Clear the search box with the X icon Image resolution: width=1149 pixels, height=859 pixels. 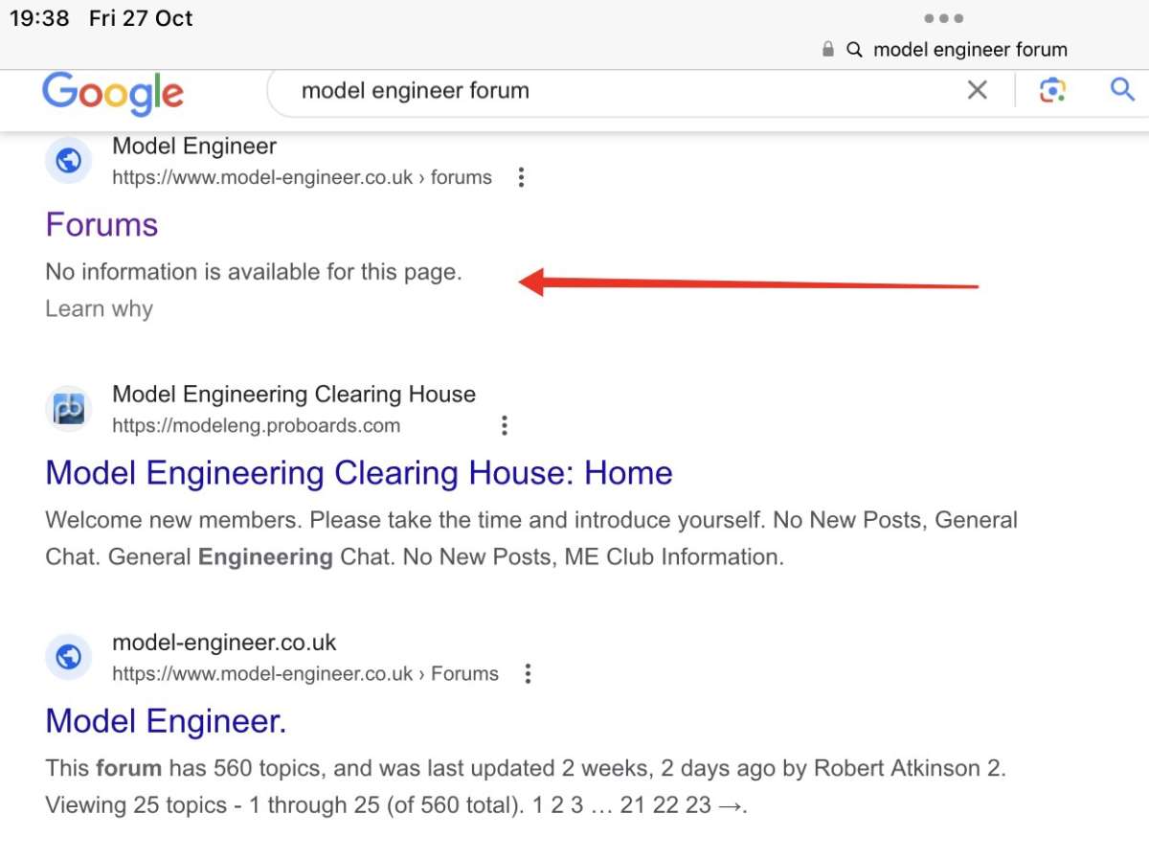tap(977, 91)
